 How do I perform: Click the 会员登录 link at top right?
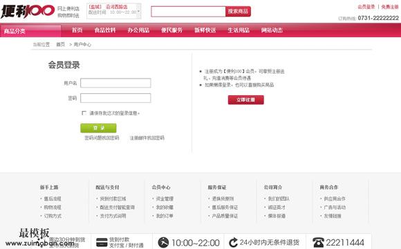pyautogui.click(x=366, y=7)
